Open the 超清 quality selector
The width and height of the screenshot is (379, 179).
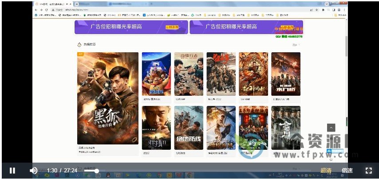coord(326,171)
